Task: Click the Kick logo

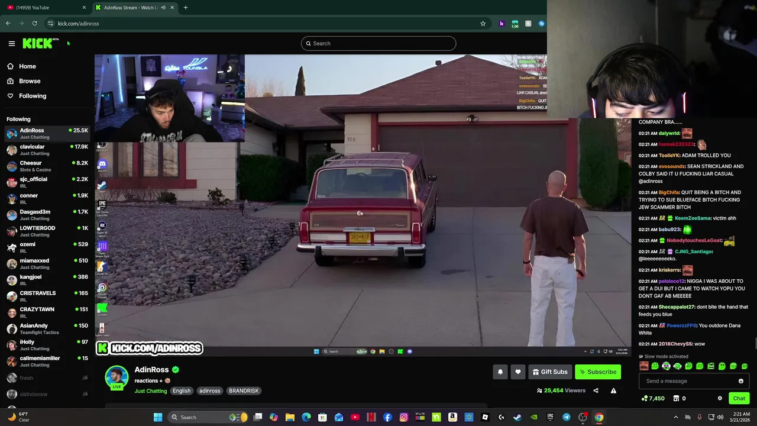Action: click(x=40, y=43)
